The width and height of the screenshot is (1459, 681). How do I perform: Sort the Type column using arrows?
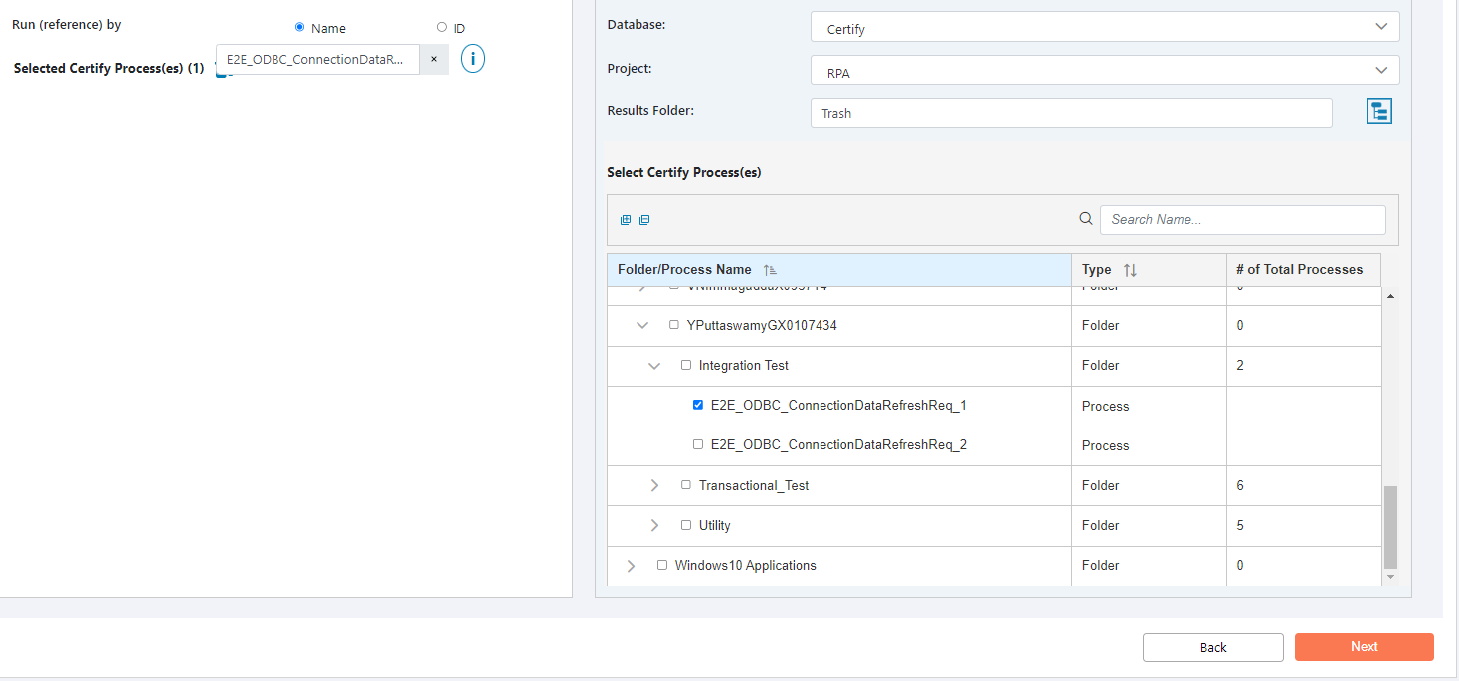(x=1130, y=270)
